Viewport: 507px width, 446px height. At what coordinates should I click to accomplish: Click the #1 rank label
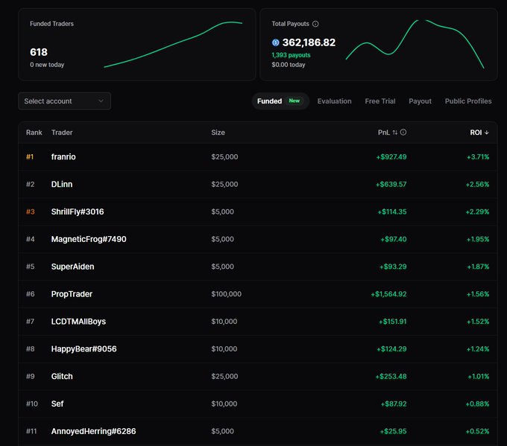click(30, 157)
